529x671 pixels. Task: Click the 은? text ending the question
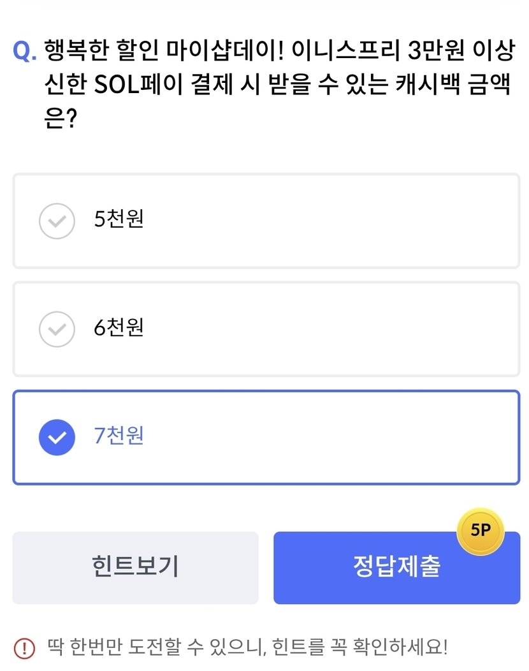tap(60, 119)
